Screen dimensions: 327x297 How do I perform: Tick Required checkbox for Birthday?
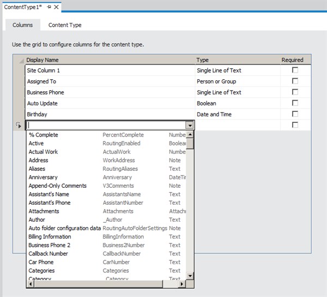tap(295, 114)
